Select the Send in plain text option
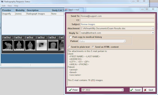Viewport: 158px width, 95px height. click(69, 47)
